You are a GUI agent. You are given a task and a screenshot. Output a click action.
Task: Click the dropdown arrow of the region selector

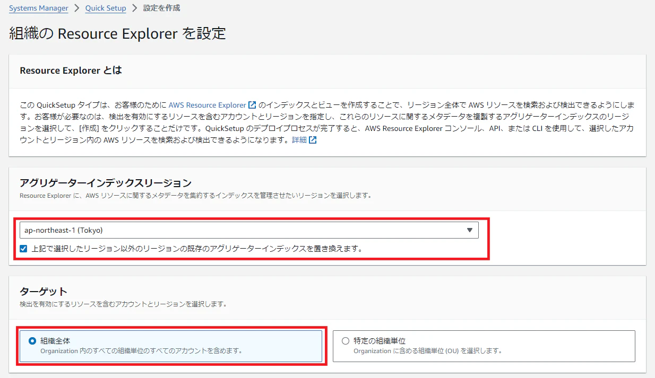coord(469,230)
